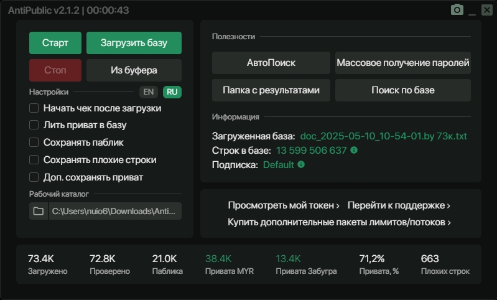Click the 71,2% Привата statistic
Image resolution: width=497 pixels, height=300 pixels.
pyautogui.click(x=379, y=264)
